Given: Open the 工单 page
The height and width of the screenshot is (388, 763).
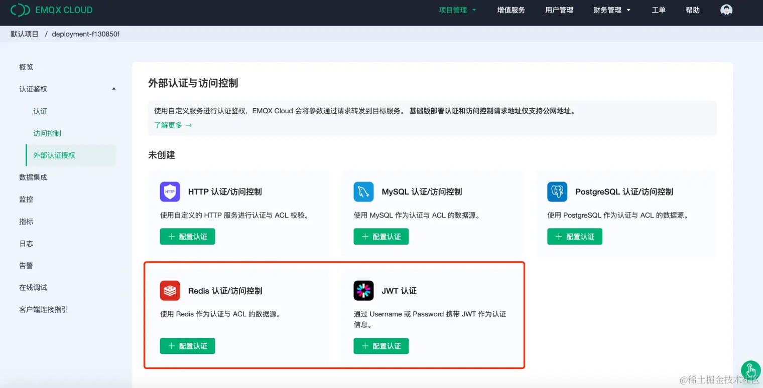Looking at the screenshot, I should (x=659, y=10).
